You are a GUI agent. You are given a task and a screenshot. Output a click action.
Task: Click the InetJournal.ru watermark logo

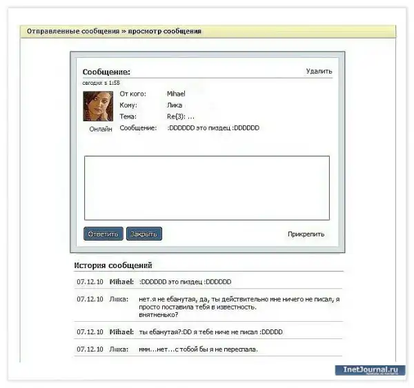tap(371, 370)
